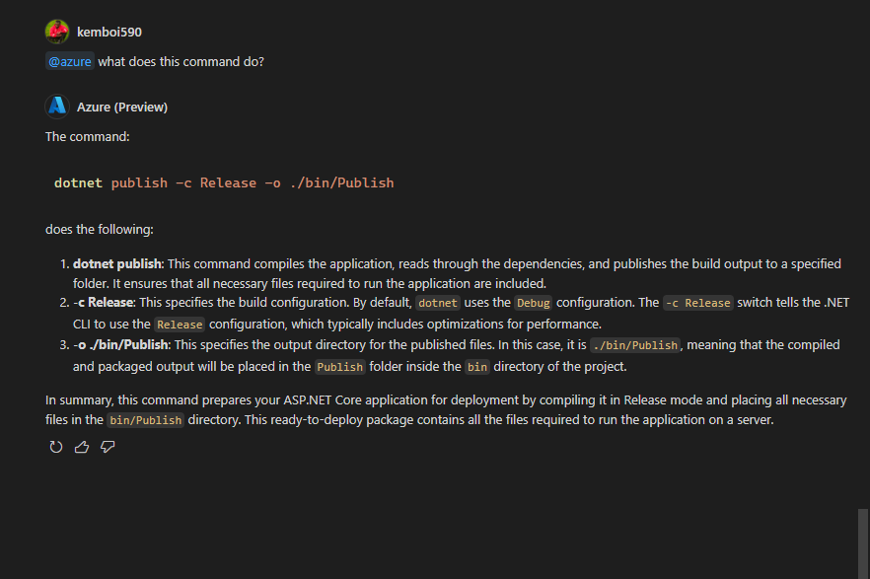
Task: Click the inline 'bin/Publish' code chip in summary
Action: click(x=146, y=420)
